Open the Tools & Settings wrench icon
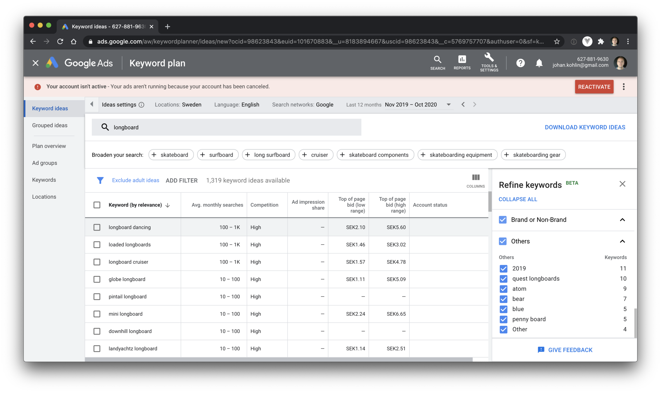 pyautogui.click(x=489, y=61)
